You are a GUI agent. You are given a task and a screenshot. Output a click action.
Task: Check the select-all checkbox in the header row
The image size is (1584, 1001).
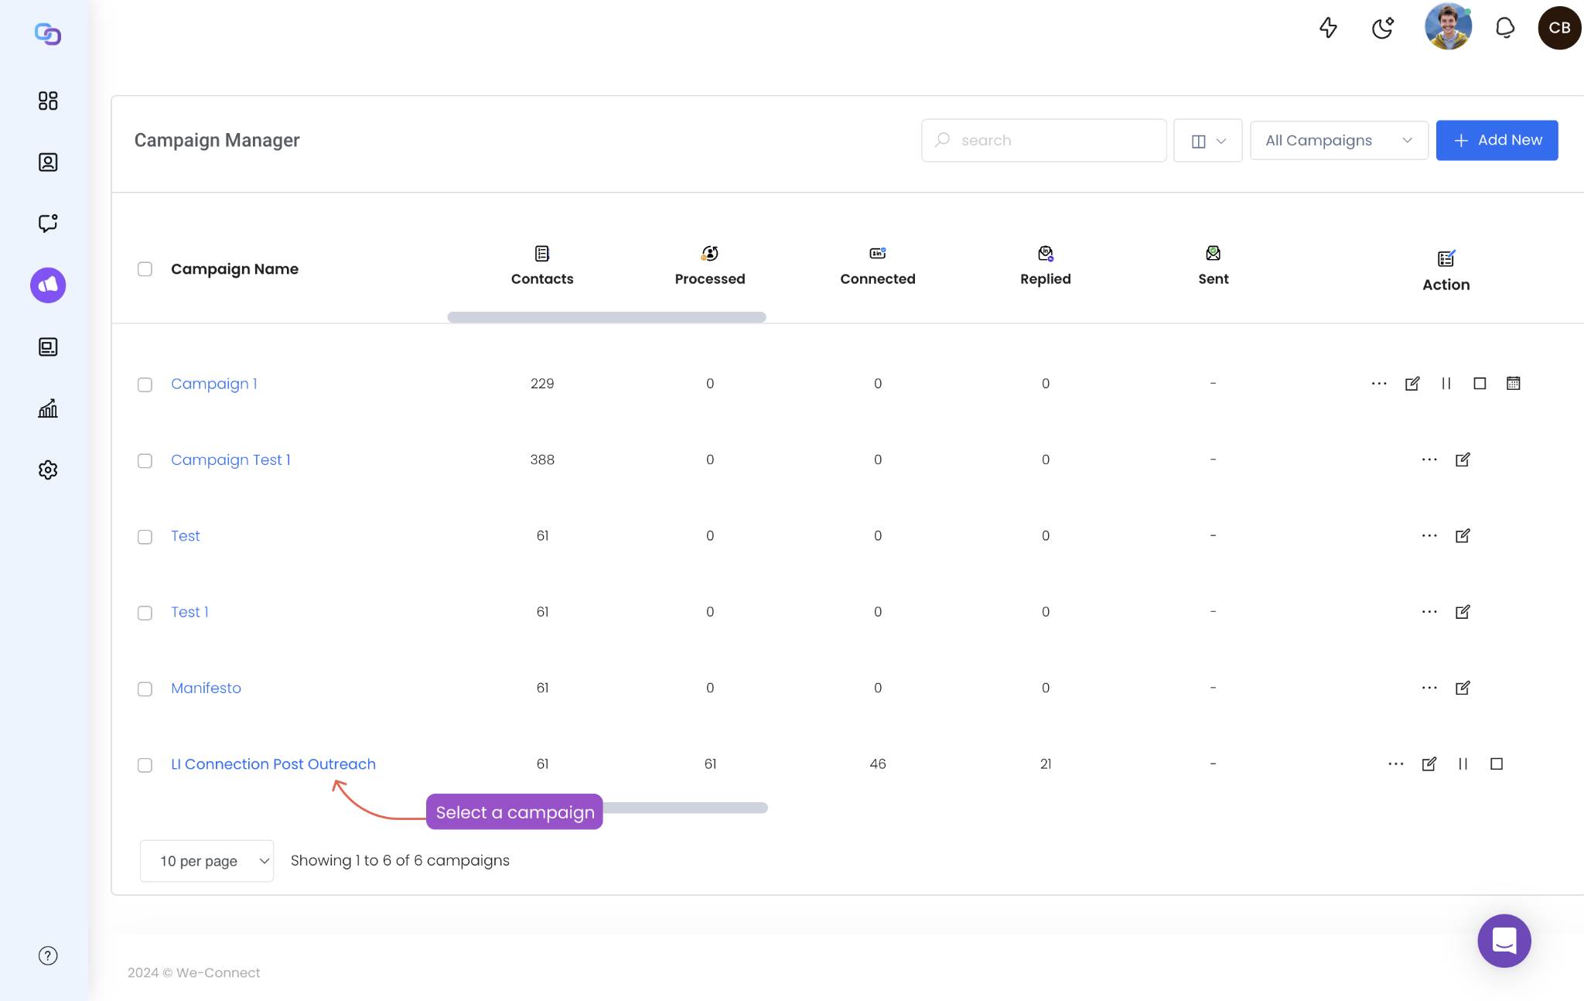point(145,268)
